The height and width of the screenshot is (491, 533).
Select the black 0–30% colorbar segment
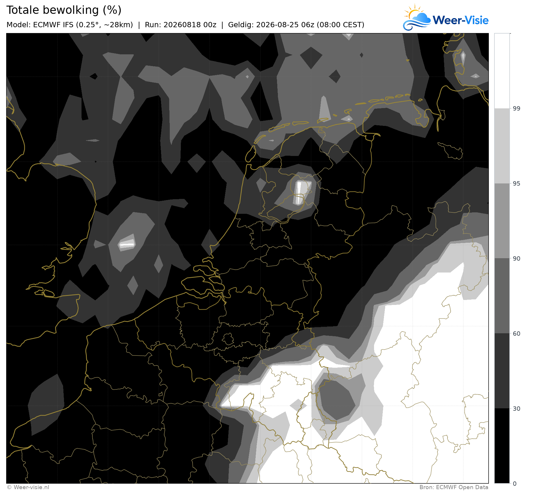[x=502, y=446]
